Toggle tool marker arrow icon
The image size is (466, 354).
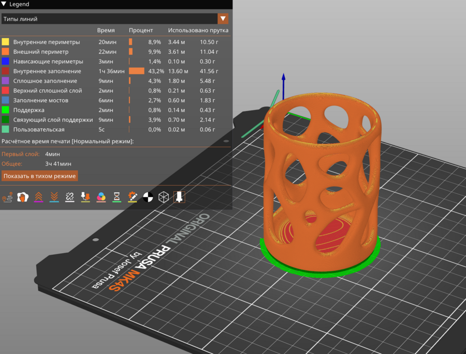click(x=179, y=197)
